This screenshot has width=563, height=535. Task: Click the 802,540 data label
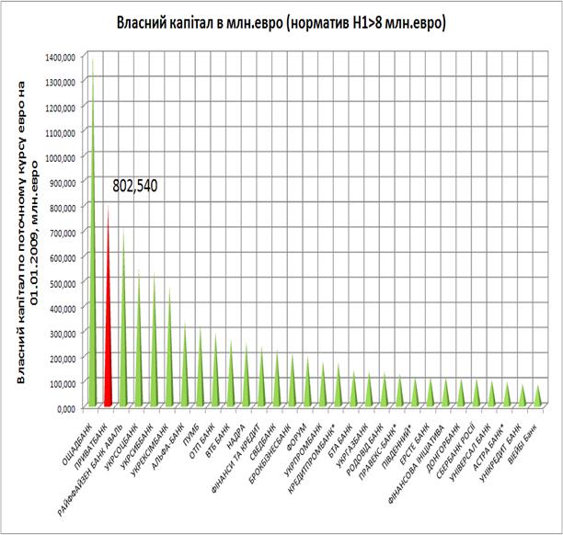point(135,186)
